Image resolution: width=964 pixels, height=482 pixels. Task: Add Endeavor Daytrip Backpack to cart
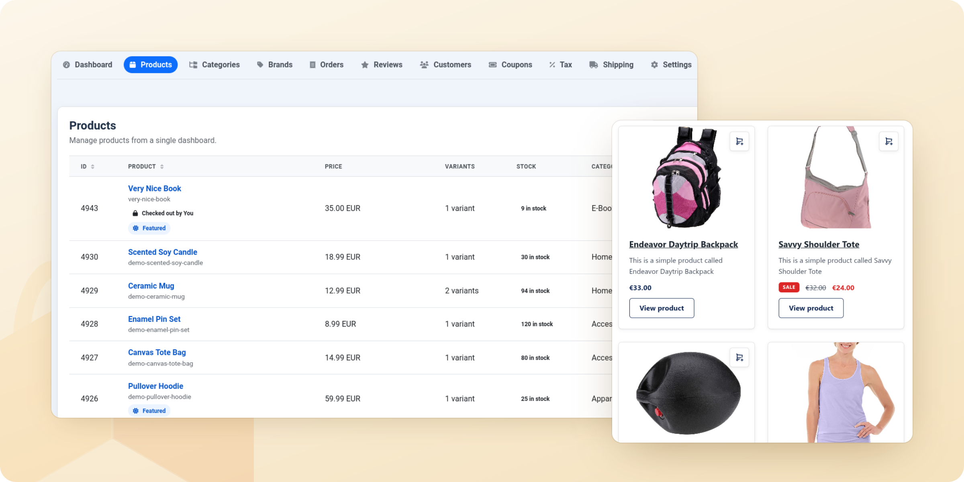pos(739,141)
